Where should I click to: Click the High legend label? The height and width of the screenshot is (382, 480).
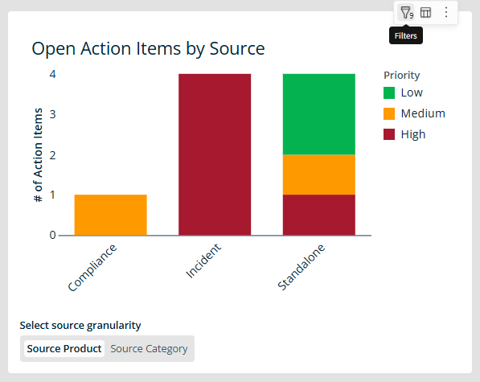tap(413, 134)
